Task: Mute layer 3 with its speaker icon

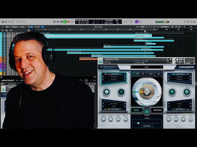Action: [x=188, y=74]
